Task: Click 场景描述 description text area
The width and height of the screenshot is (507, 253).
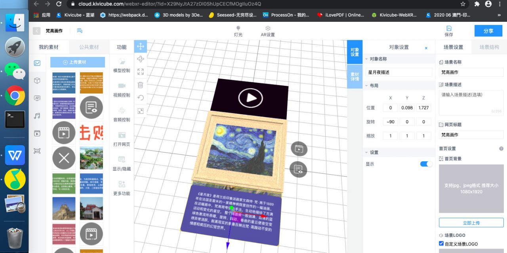Action: point(471,103)
